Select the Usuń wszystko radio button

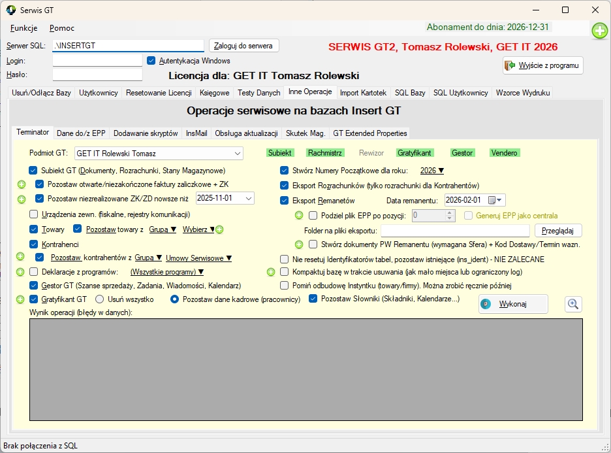(100, 299)
